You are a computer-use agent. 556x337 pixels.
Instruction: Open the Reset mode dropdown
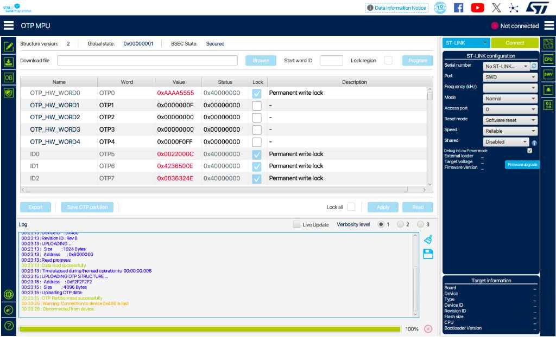point(510,120)
